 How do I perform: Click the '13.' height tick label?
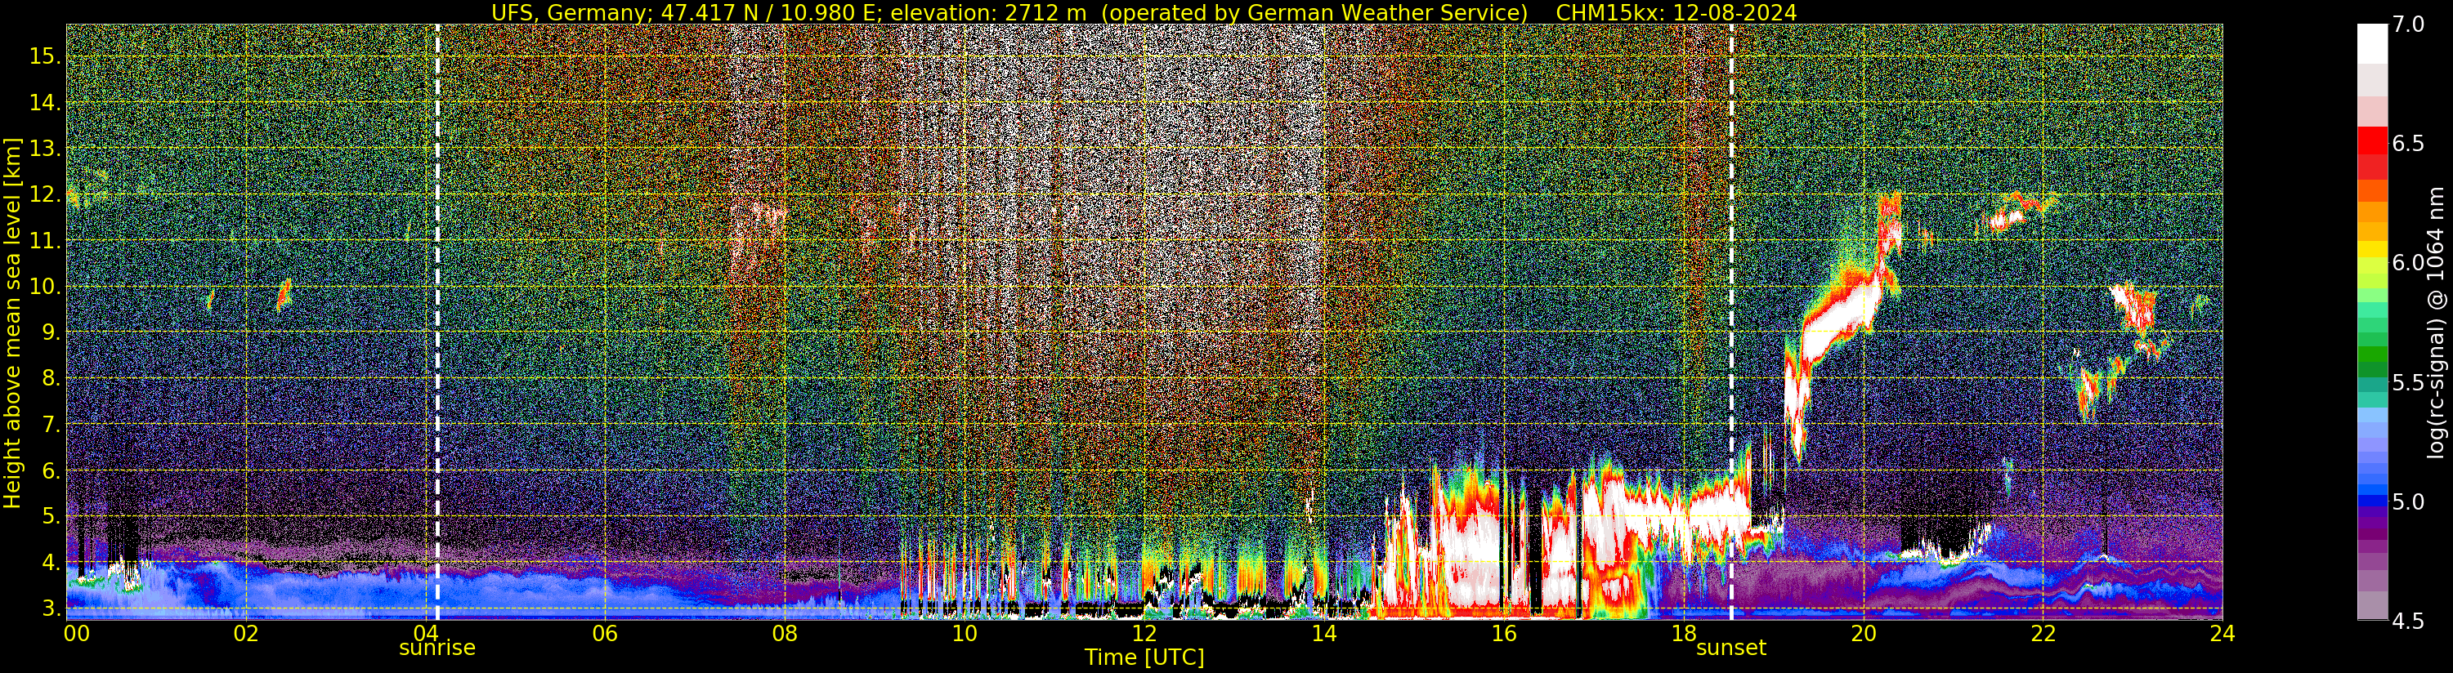coord(45,149)
